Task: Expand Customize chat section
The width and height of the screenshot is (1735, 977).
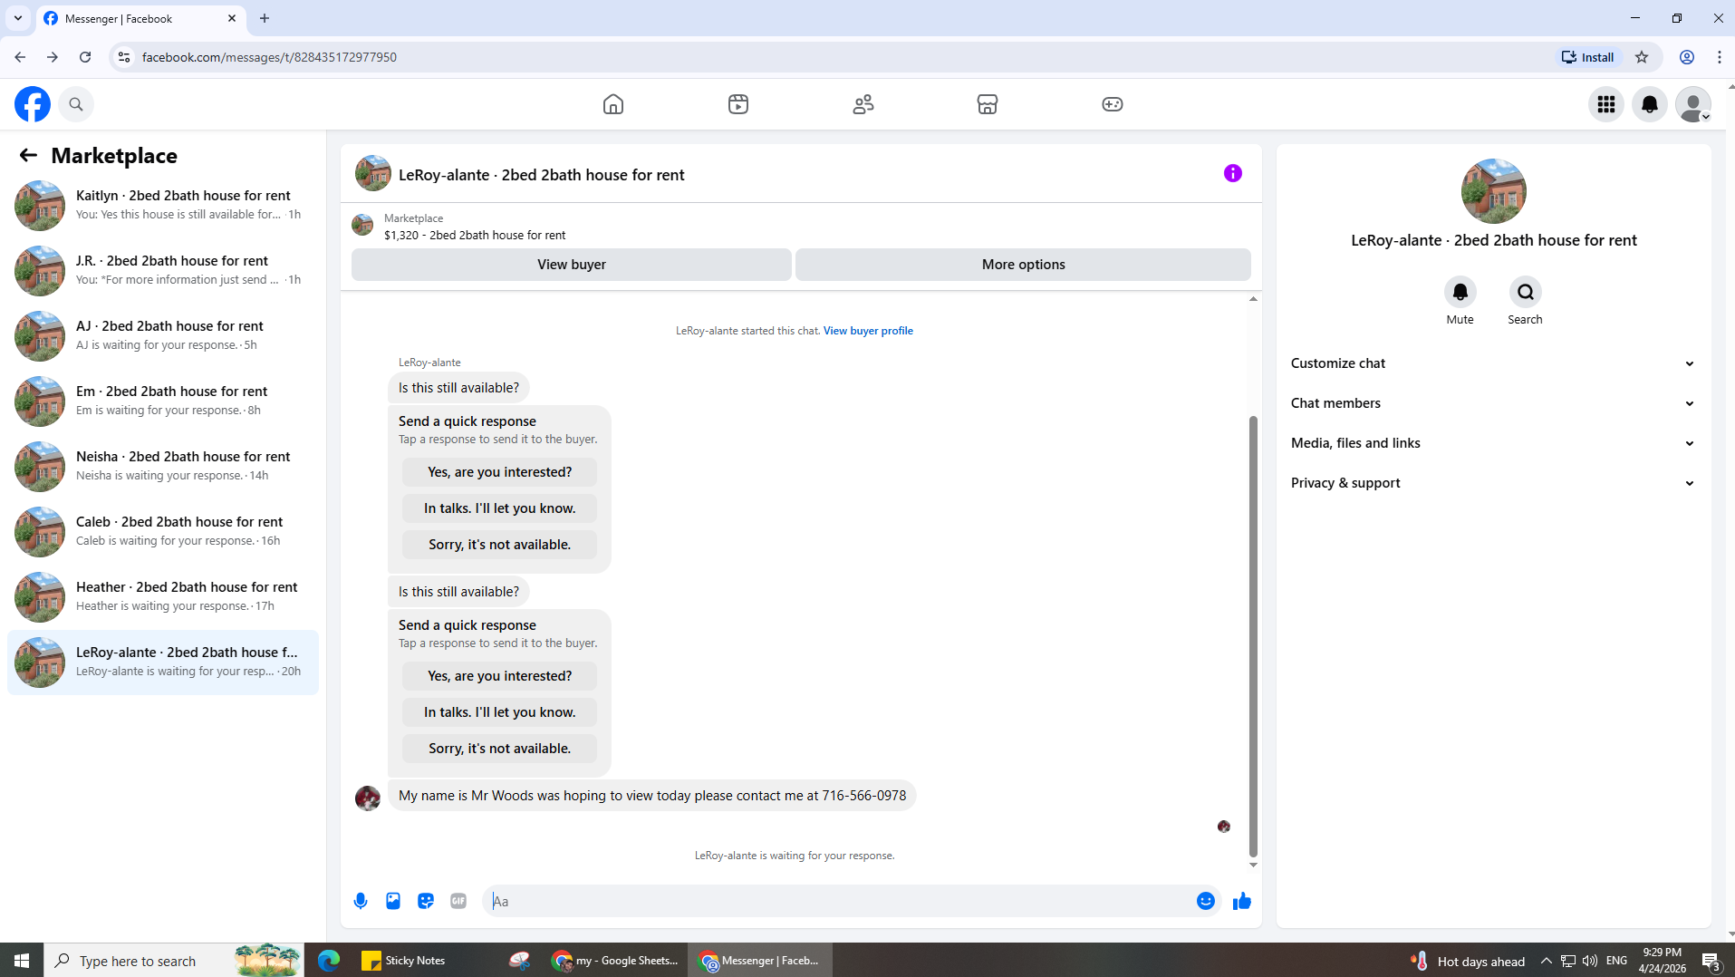Action: coord(1493,363)
